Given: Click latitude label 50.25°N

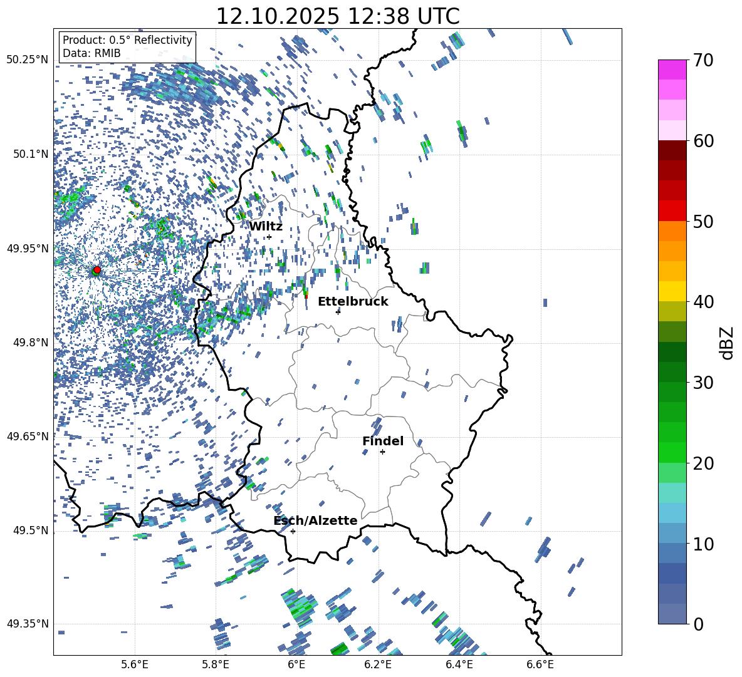Looking at the screenshot, I should [x=28, y=60].
